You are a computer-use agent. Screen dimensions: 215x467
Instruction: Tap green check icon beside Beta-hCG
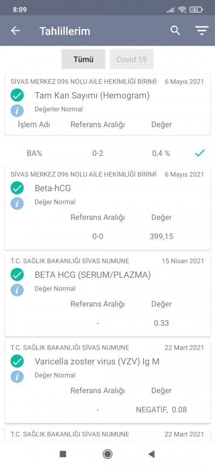pos(17,188)
